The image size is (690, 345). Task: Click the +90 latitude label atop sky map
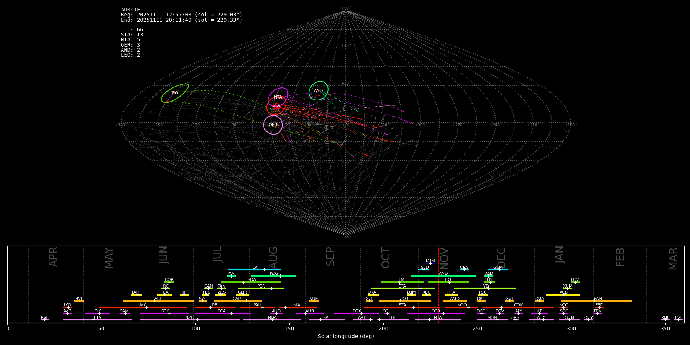pos(346,8)
